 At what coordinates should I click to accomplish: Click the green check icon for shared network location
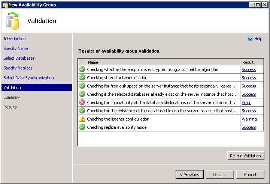tap(82, 78)
